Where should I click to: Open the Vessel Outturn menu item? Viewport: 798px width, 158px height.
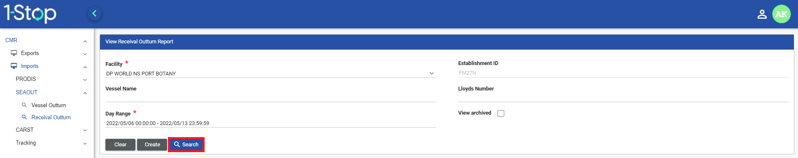49,105
